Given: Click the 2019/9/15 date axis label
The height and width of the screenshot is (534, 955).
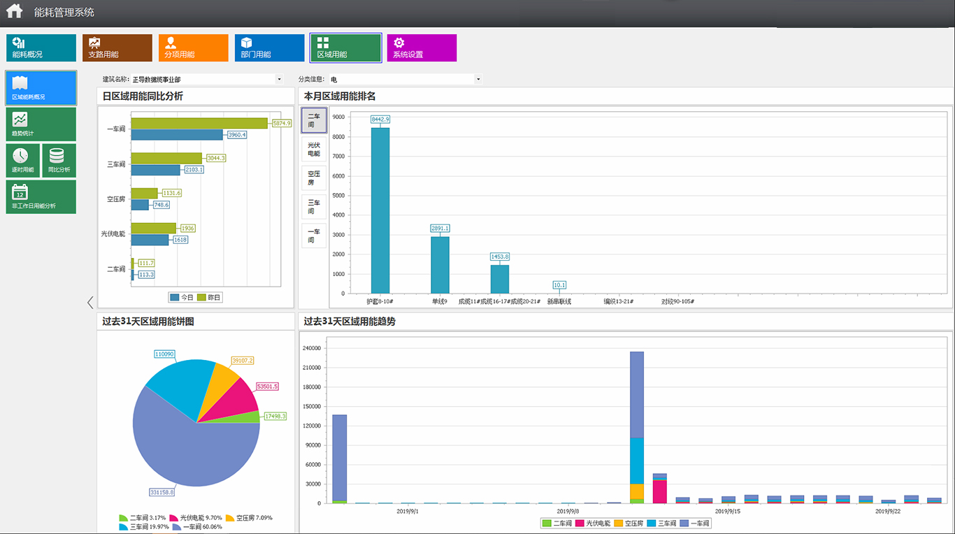Looking at the screenshot, I should (x=728, y=511).
